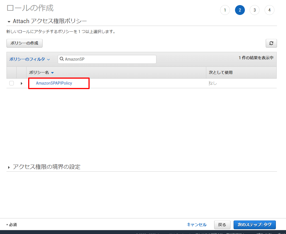Click the 1 件の結果を表示中 text

point(256,58)
